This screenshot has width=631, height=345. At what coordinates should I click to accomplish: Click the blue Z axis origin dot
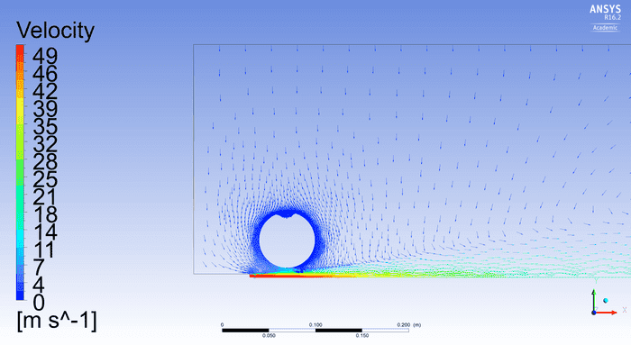click(594, 313)
